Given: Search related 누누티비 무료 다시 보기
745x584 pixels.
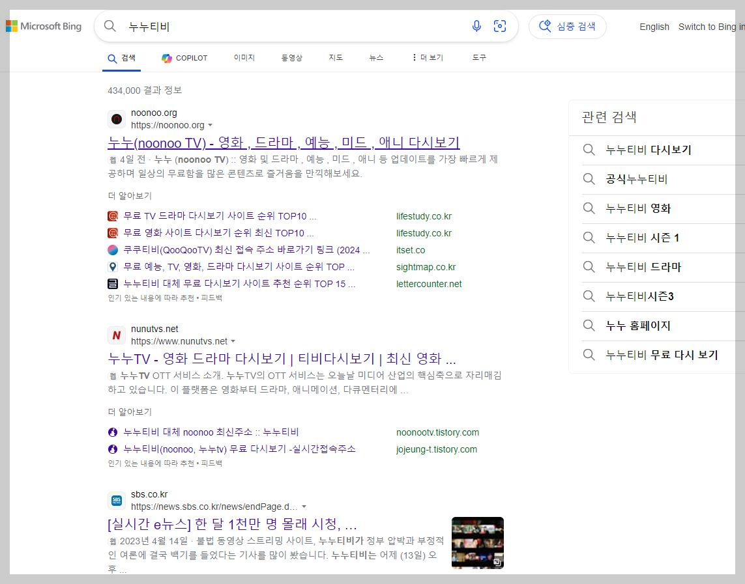Looking at the screenshot, I should [x=662, y=355].
